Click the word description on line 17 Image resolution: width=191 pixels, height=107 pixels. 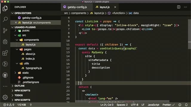[x=101, y=68]
